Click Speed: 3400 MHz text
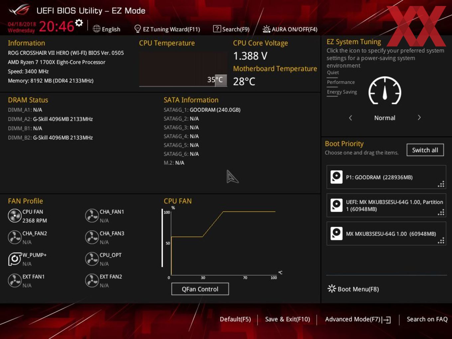 (28, 71)
